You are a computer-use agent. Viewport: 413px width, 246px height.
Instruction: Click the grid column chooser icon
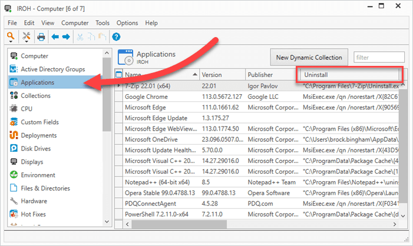[119, 75]
